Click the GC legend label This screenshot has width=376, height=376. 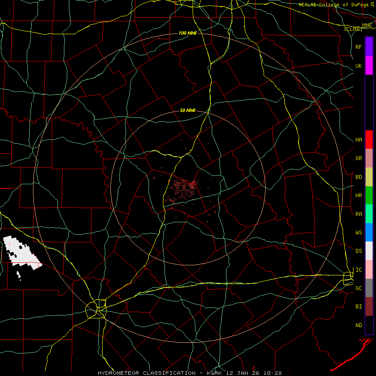tap(358, 288)
